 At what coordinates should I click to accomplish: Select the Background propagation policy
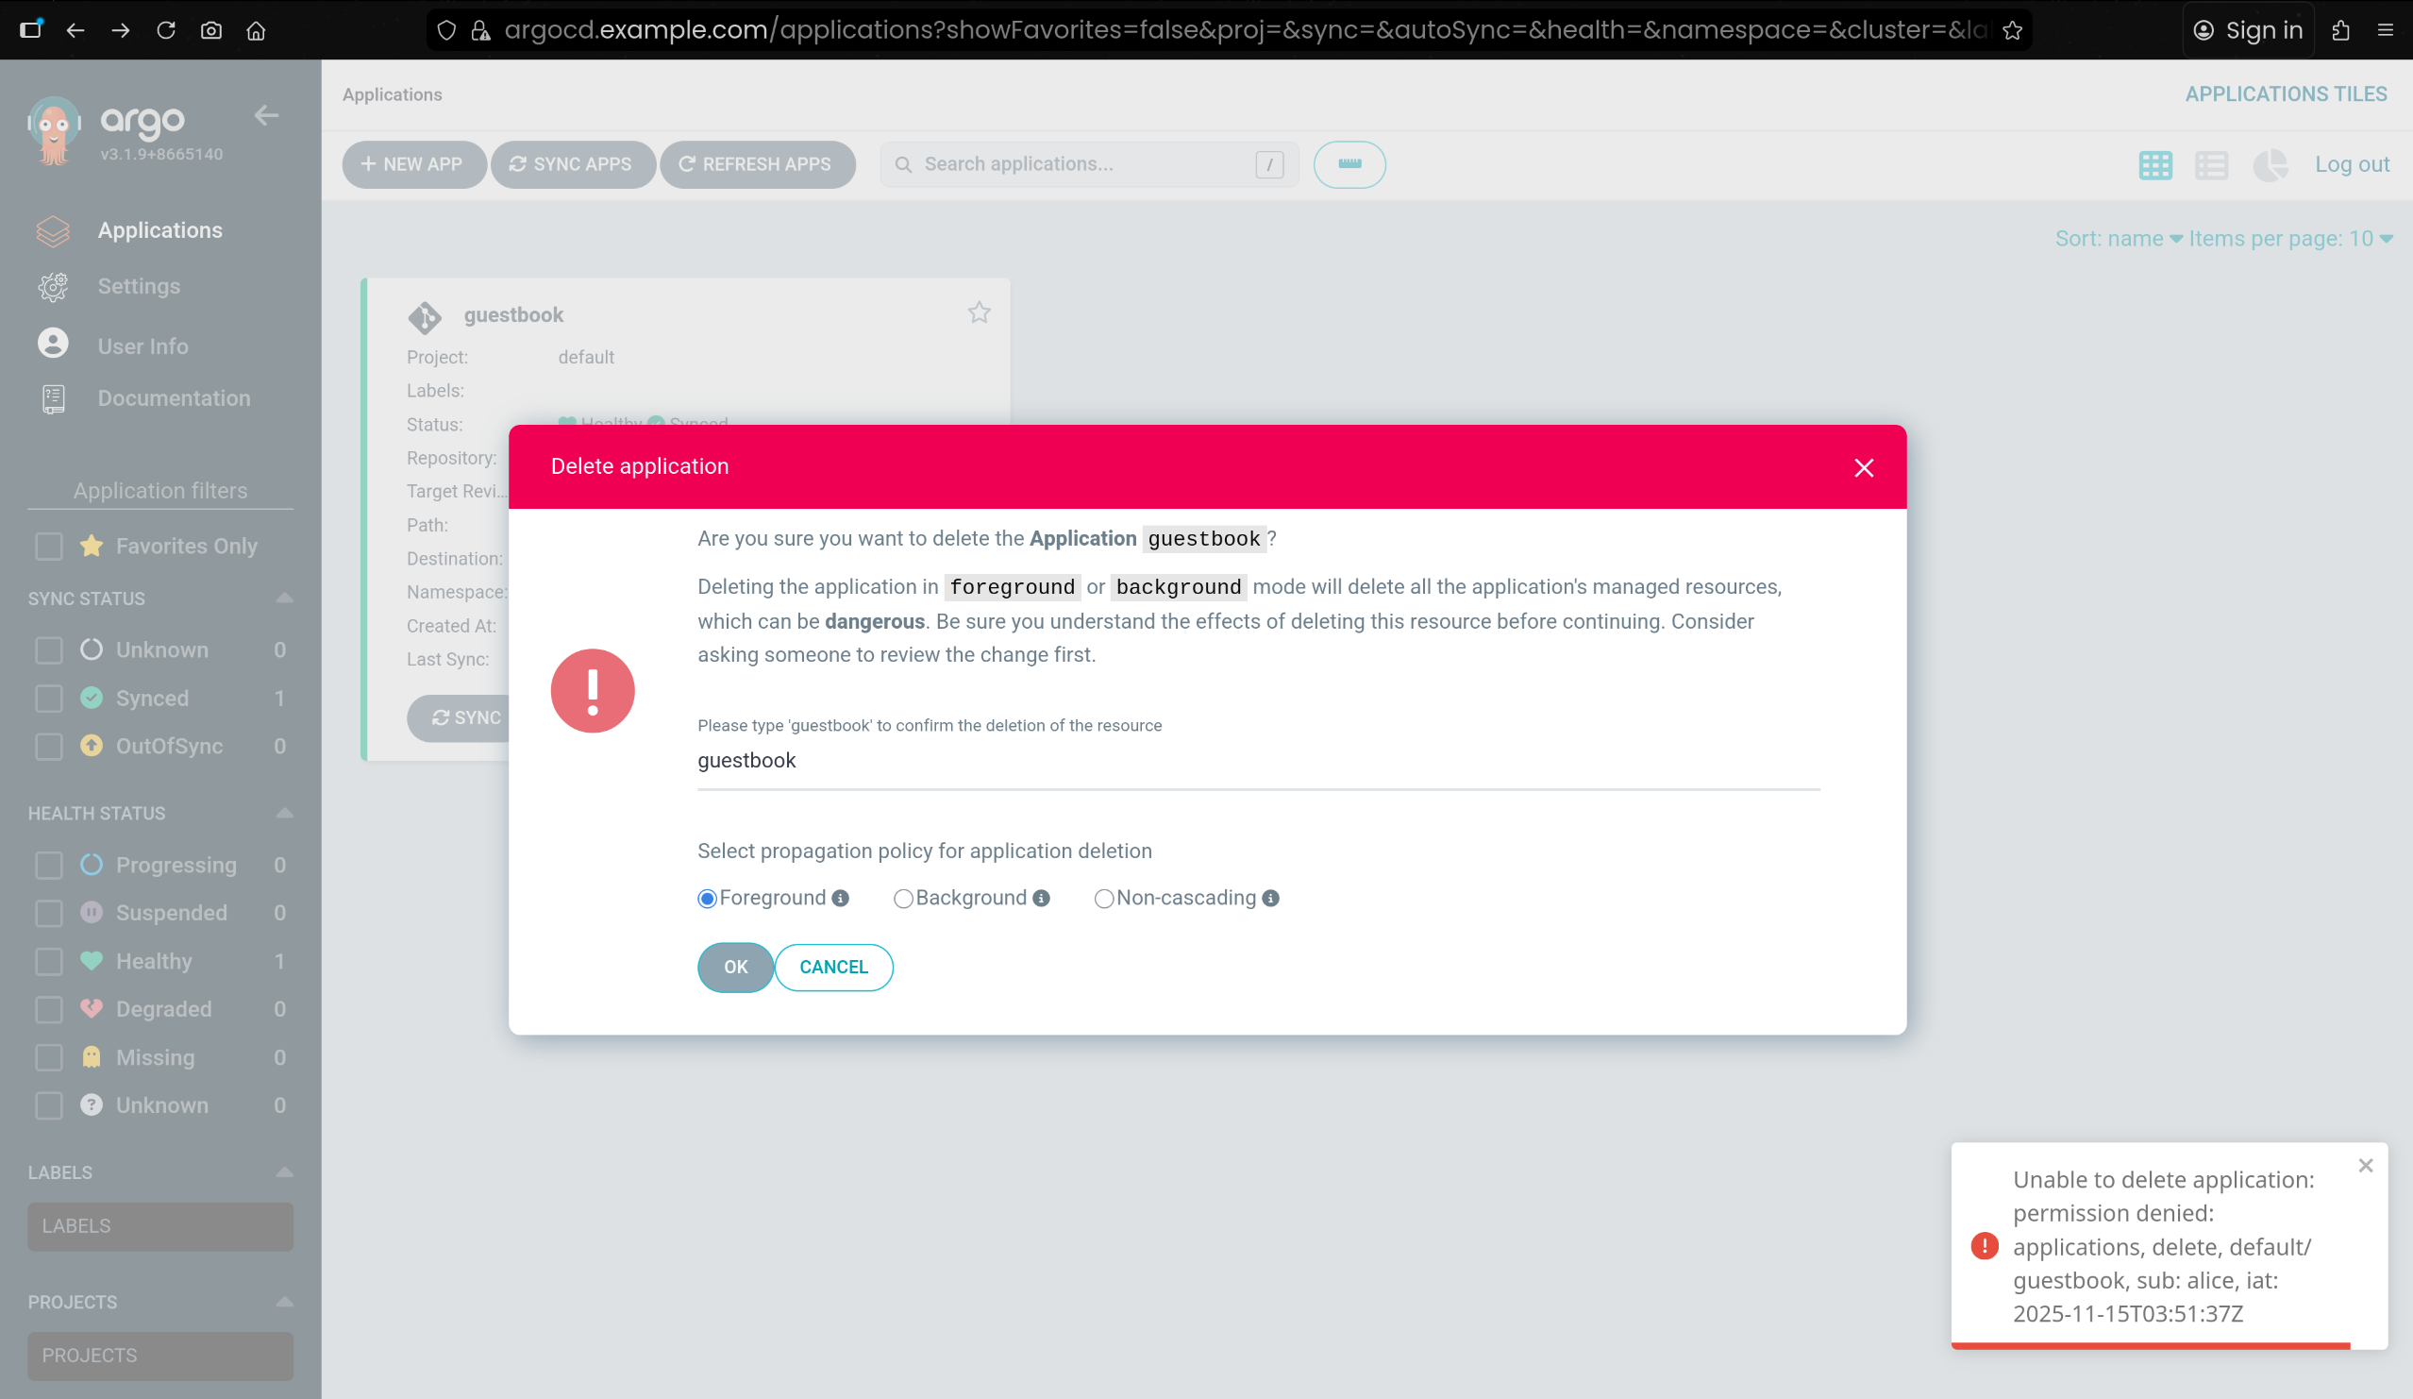pyautogui.click(x=902, y=898)
